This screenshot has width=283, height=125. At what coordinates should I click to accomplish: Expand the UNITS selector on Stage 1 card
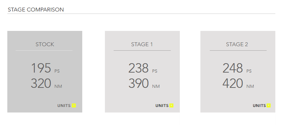coord(165,106)
